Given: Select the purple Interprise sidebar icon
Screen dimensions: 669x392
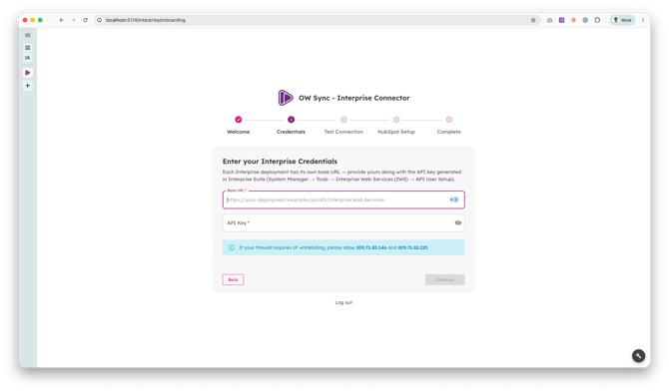Looking at the screenshot, I should [x=27, y=73].
